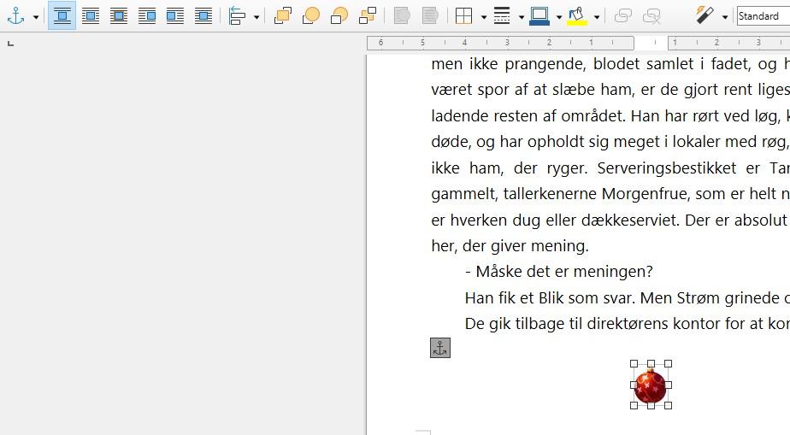Bring the image to front
Screen dimensions: 790x435
(283, 15)
